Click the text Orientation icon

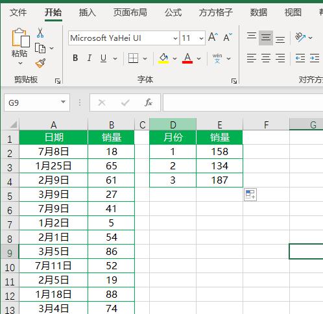point(300,37)
